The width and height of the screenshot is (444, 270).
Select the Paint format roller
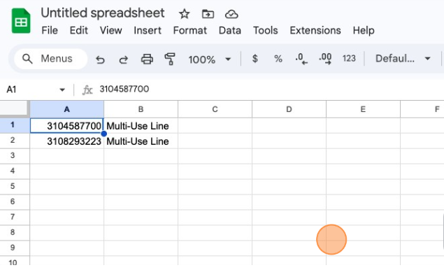[170, 59]
